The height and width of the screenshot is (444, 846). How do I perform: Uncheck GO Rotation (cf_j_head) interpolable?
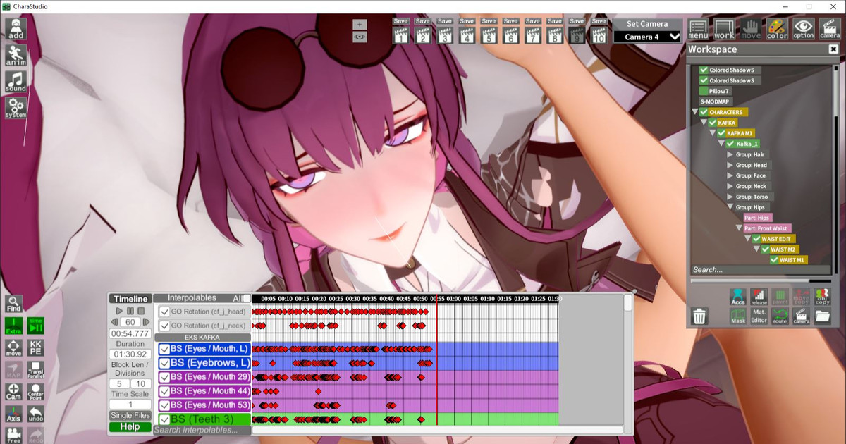tap(165, 312)
